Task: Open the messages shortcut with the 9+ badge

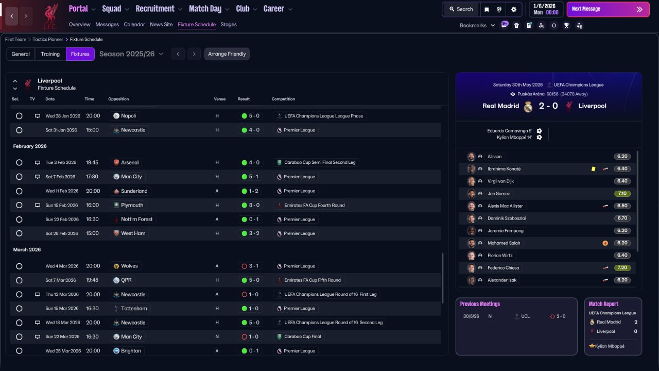Action: (x=504, y=25)
